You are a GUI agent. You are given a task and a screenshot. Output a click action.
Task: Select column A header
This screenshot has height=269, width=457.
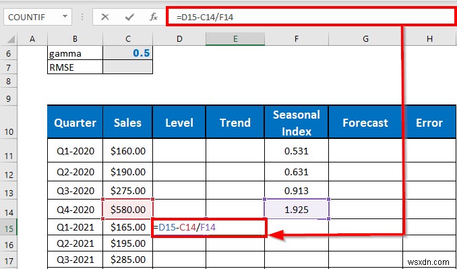coord(32,39)
